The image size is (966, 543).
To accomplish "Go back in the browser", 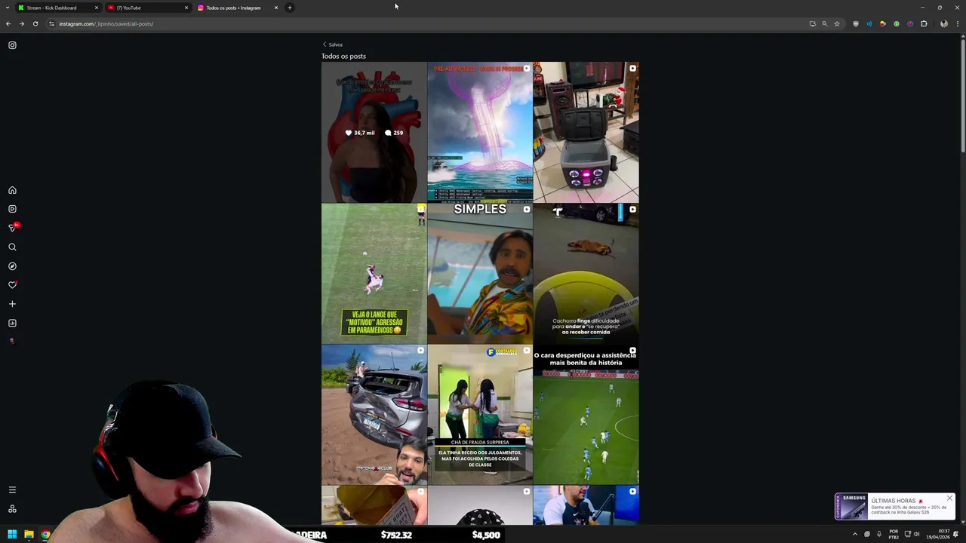I will tap(8, 23).
